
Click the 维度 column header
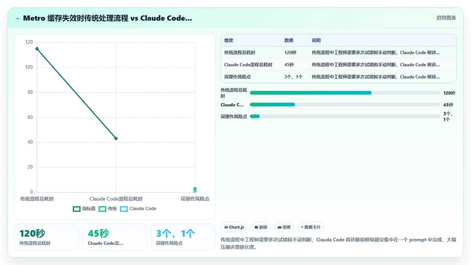(x=229, y=40)
